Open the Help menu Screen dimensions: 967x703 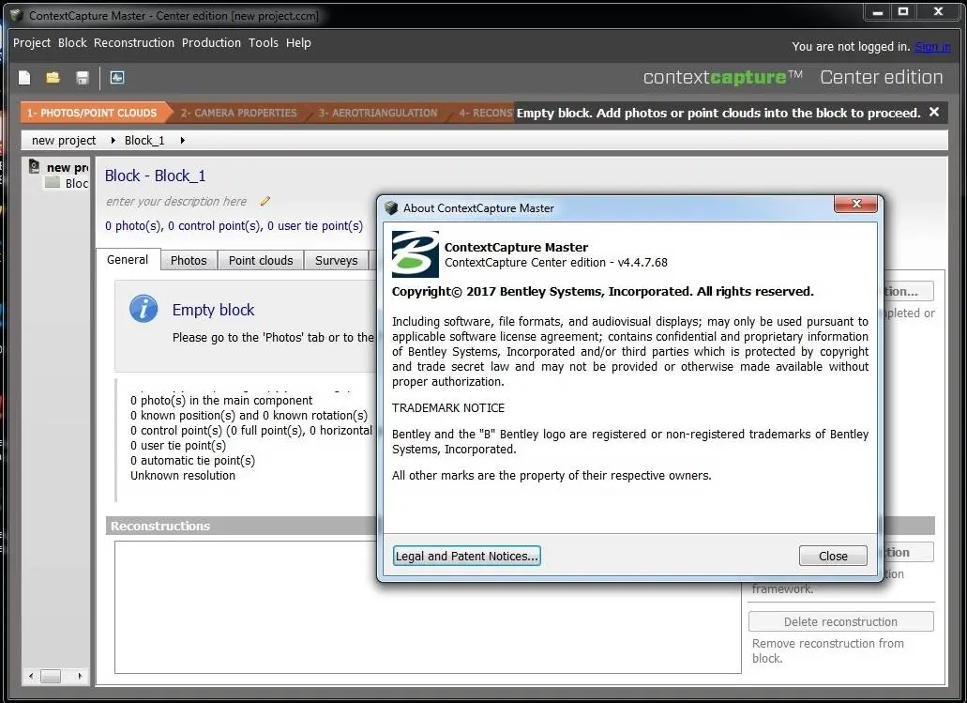click(298, 42)
